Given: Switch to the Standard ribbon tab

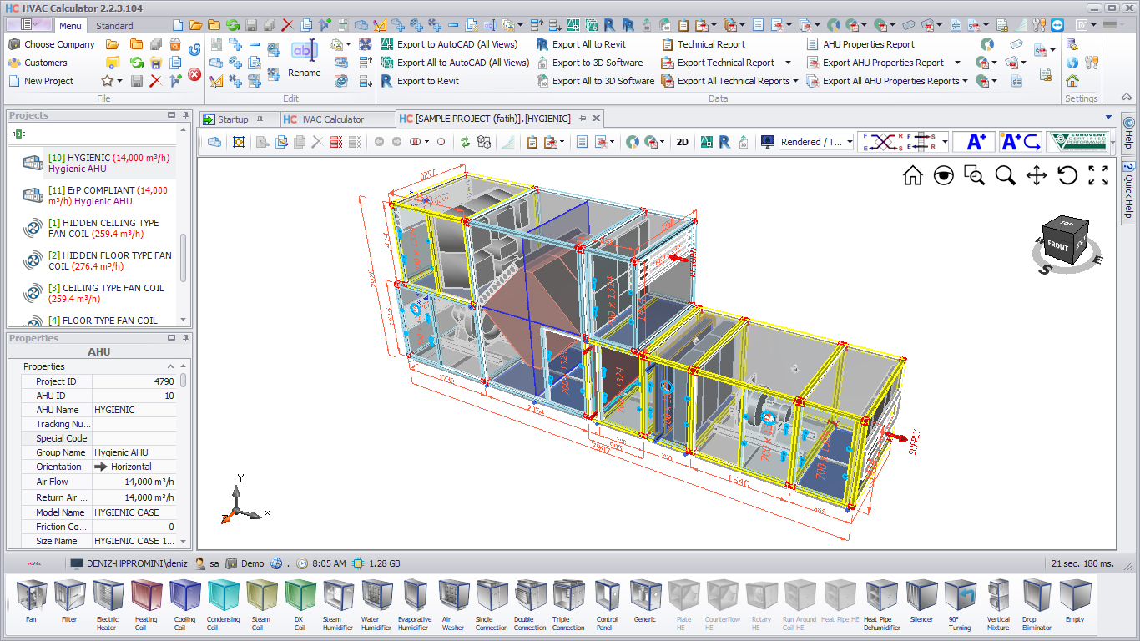Looking at the screenshot, I should (x=114, y=26).
